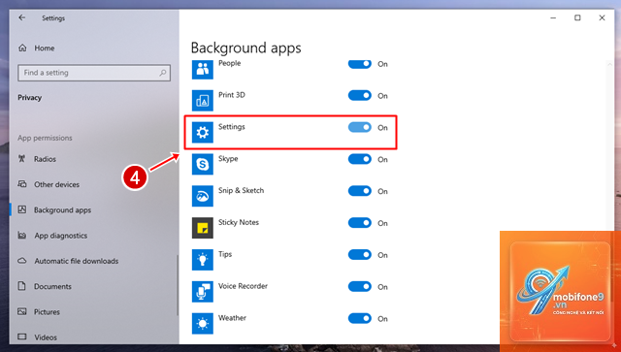621x352 pixels.
Task: Click the Pictures sidebar icon
Action: click(22, 311)
